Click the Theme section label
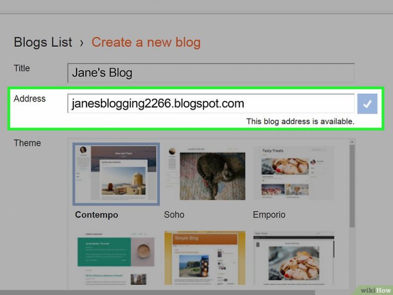Image resolution: width=393 pixels, height=295 pixels. click(27, 143)
